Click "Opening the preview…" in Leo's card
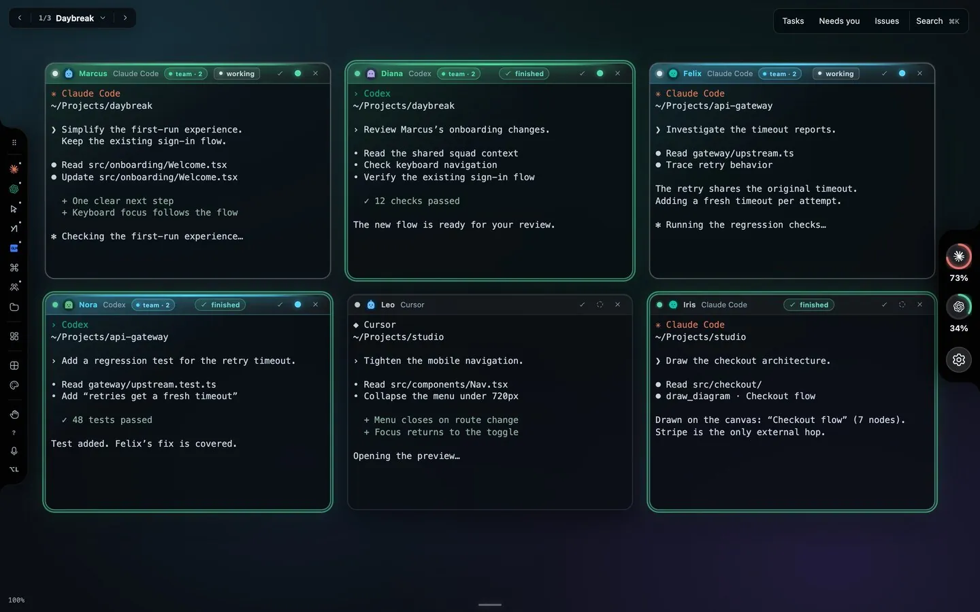The height and width of the screenshot is (612, 980). 406,456
